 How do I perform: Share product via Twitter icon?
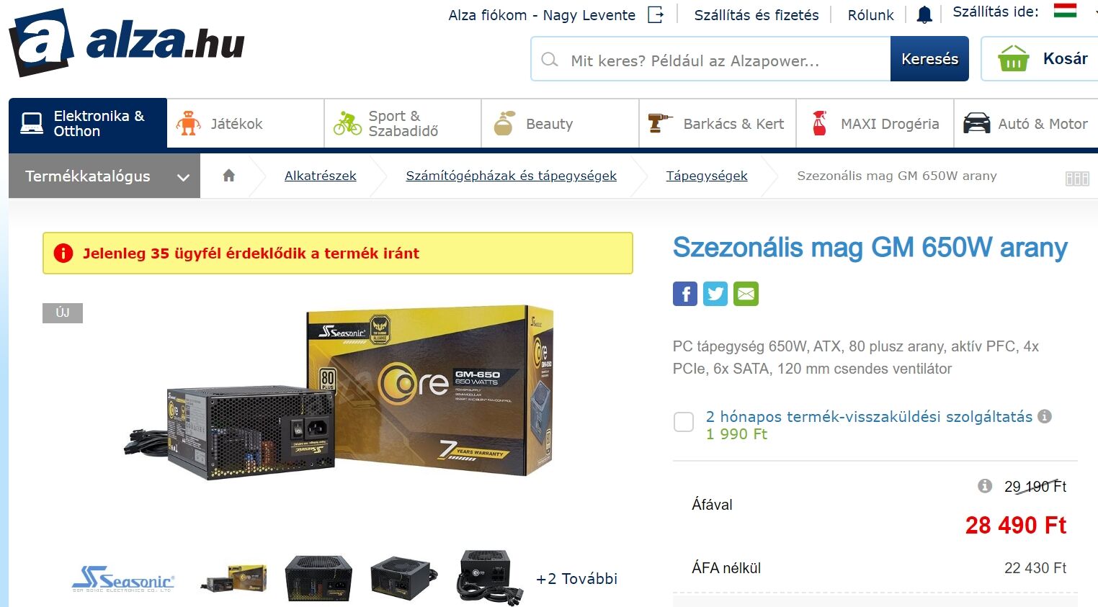(x=715, y=294)
